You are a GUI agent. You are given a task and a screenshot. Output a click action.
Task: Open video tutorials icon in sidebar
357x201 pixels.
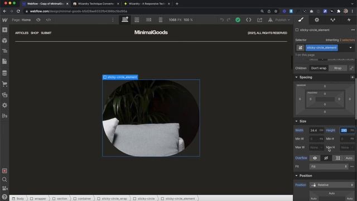pyautogui.click(x=4, y=188)
